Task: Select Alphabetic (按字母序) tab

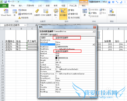Action: pyautogui.click(x=44, y=34)
